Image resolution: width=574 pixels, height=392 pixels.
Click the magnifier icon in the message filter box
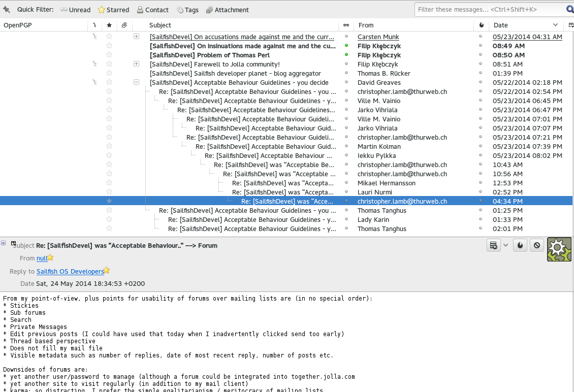570,10
